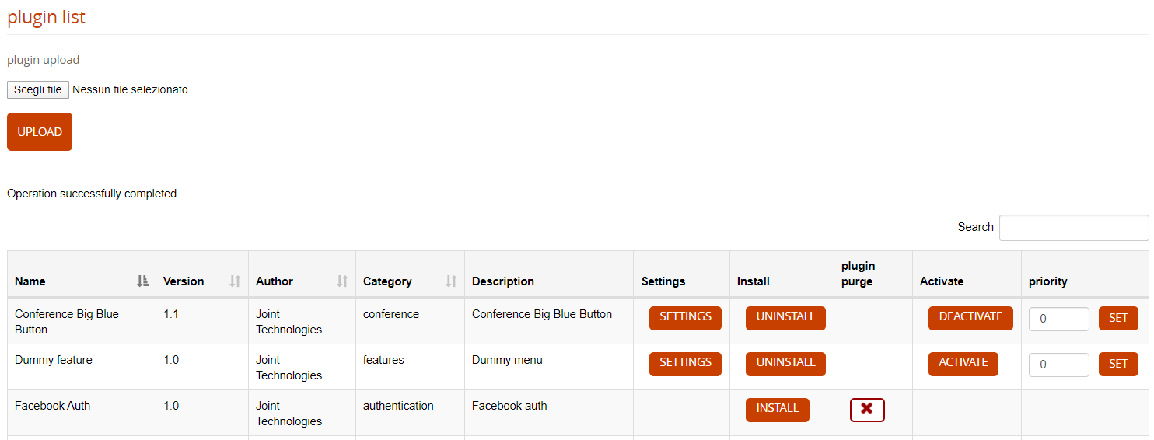1154x440 pixels.
Task: Sort table by Author column arrow
Action: point(342,281)
